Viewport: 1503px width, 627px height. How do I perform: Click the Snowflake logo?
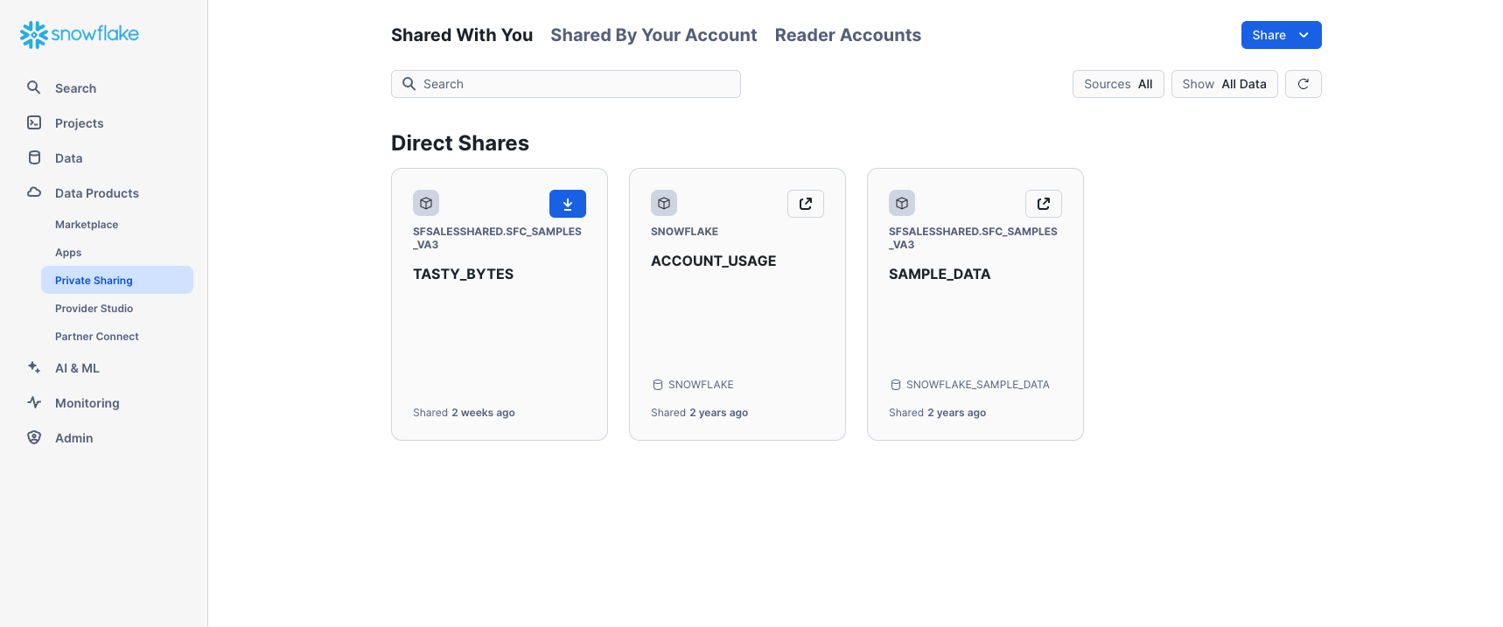[80, 34]
